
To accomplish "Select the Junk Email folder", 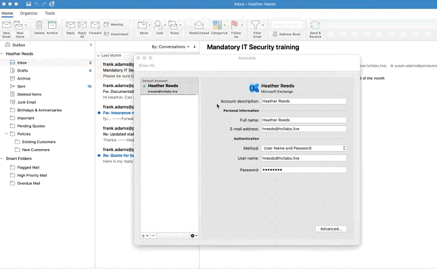I will (47, 102).
